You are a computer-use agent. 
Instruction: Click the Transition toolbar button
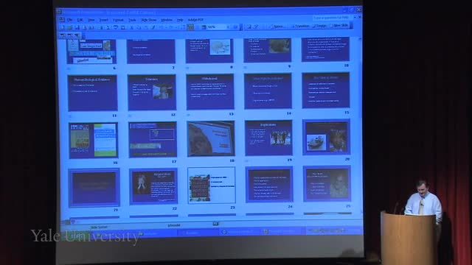pos(300,26)
